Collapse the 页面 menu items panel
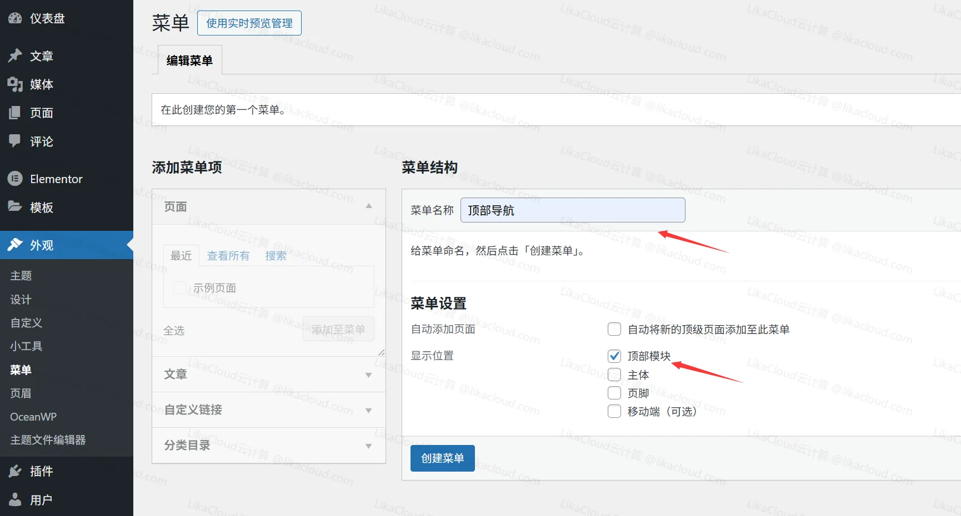 click(368, 206)
